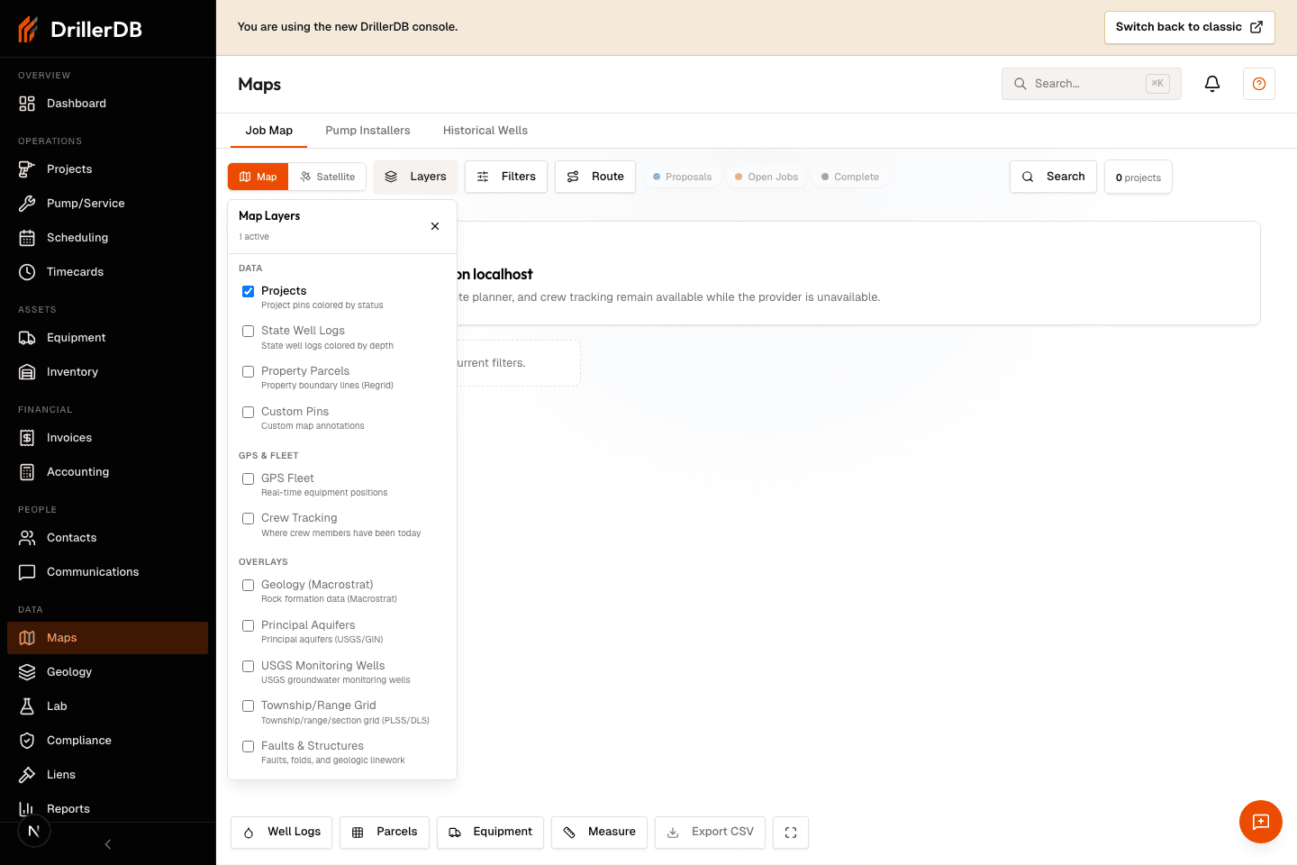1297x865 pixels.
Task: Open the Filters dropdown
Action: pyautogui.click(x=506, y=177)
